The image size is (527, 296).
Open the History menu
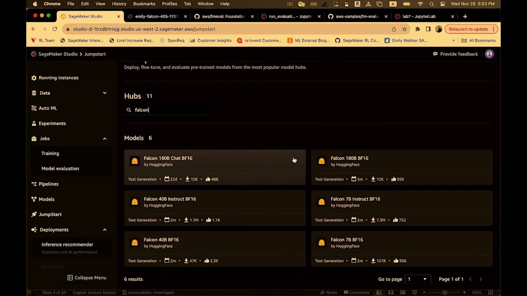tap(119, 4)
